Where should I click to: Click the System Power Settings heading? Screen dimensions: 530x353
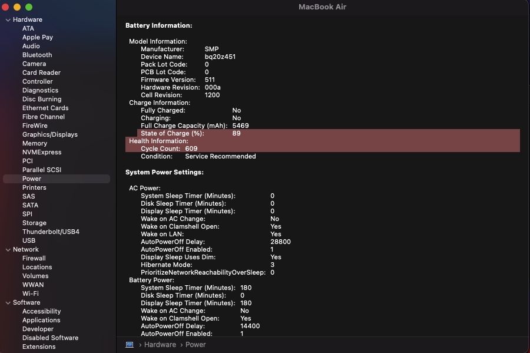tap(165, 172)
